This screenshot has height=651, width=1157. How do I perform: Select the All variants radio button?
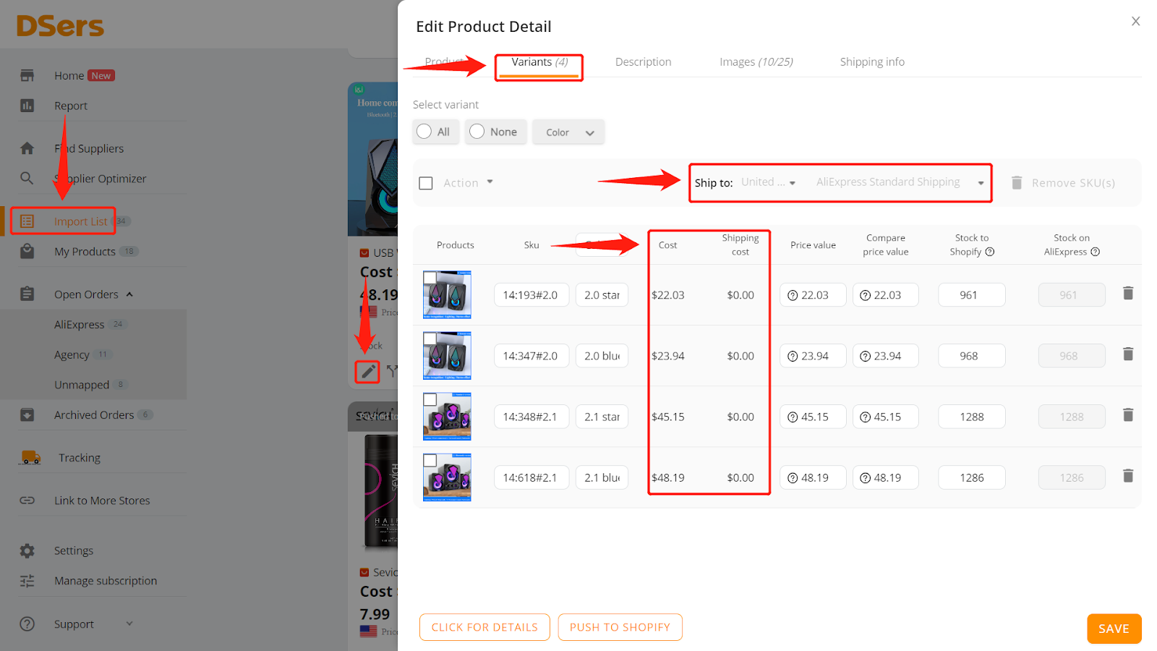pyautogui.click(x=424, y=131)
